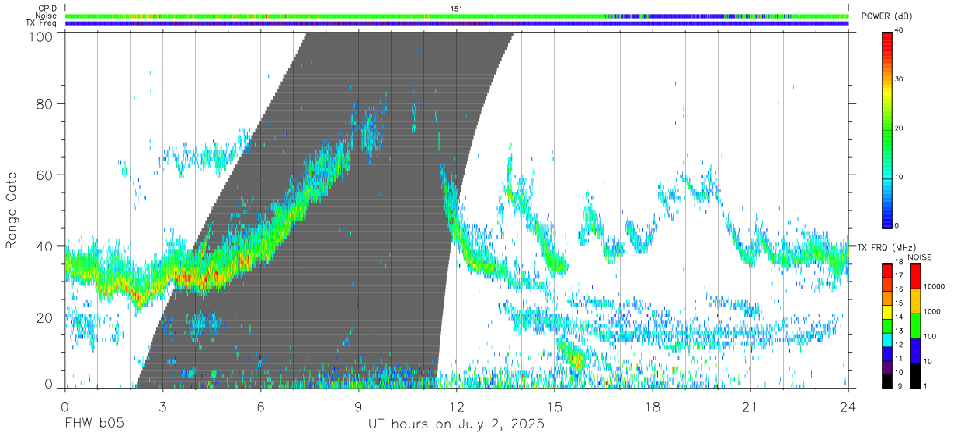The image size is (954, 440).
Task: Click the 1000 label on the NOISE scale
Action: coord(933,312)
